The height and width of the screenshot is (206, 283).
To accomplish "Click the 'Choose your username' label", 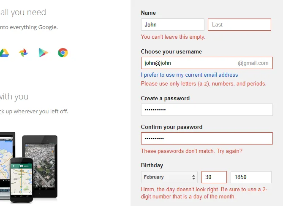I will 171,52.
